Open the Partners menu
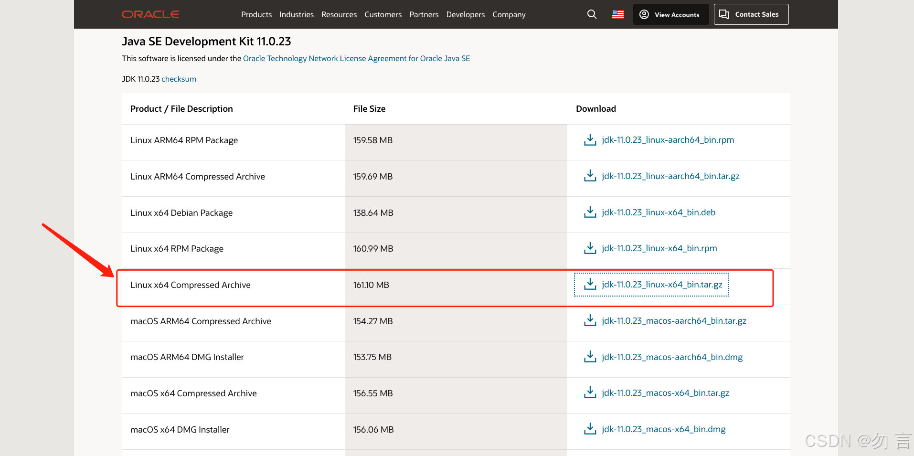 [x=424, y=14]
